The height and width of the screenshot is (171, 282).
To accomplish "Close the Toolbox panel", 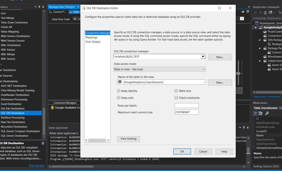I will (x=43, y=7).
